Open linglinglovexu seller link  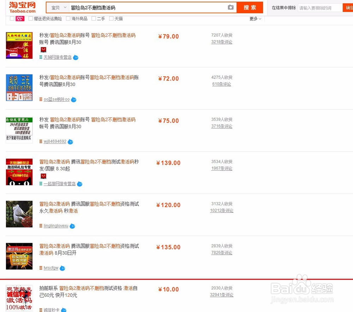56,226
